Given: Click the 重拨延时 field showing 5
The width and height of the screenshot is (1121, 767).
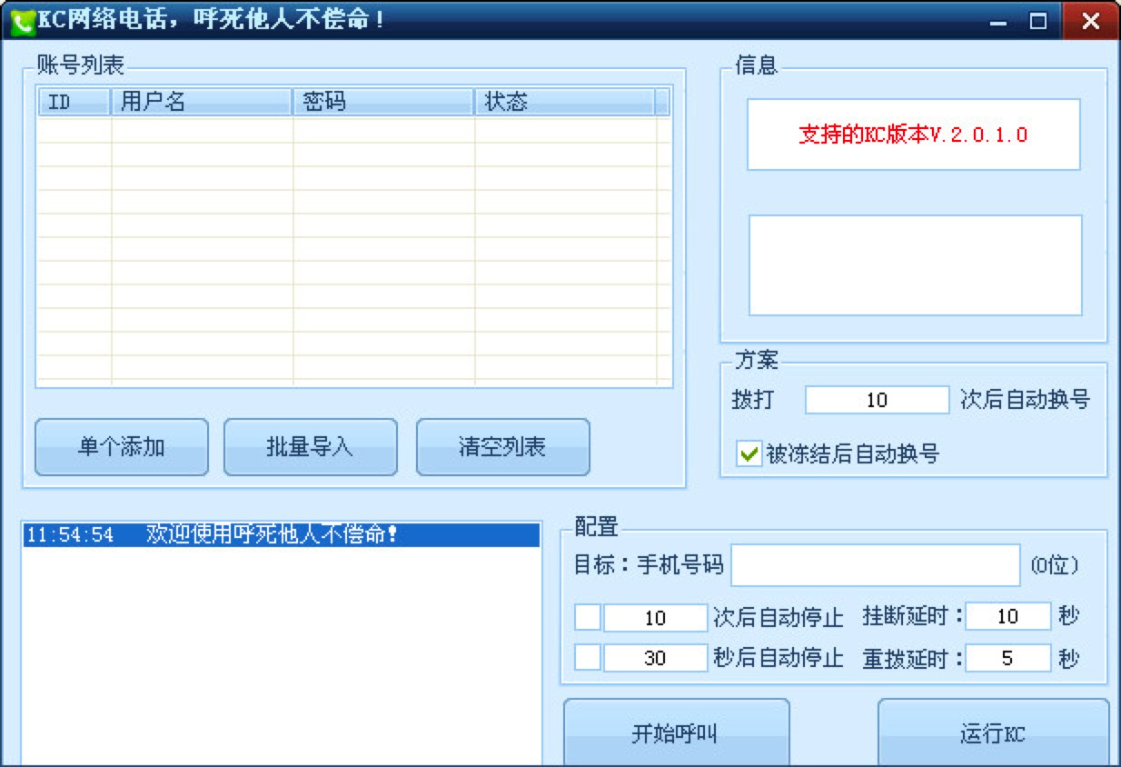Looking at the screenshot, I should point(1008,657).
